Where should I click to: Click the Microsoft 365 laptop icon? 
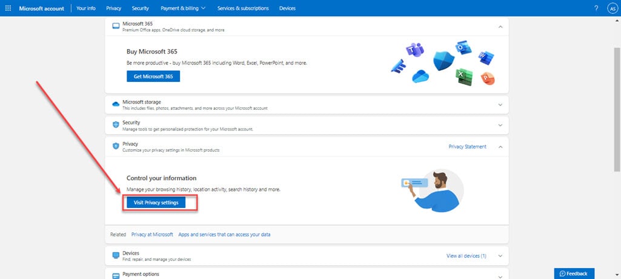(x=116, y=26)
